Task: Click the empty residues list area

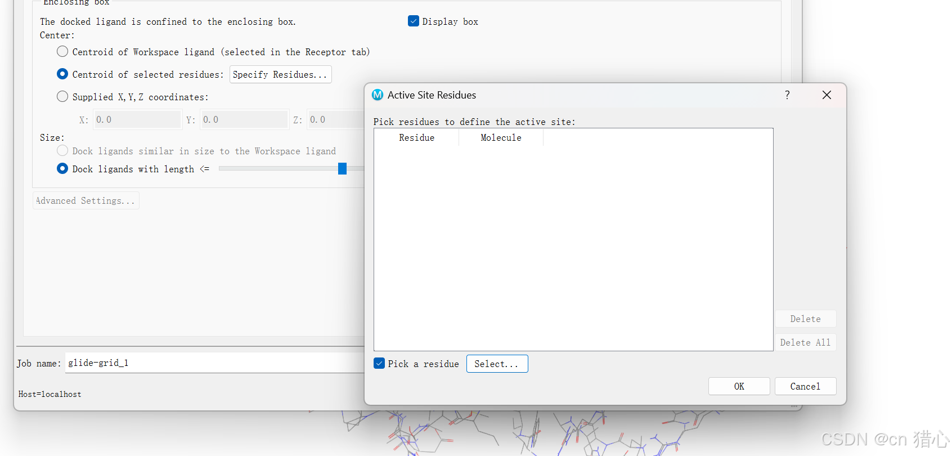Action: [x=573, y=248]
